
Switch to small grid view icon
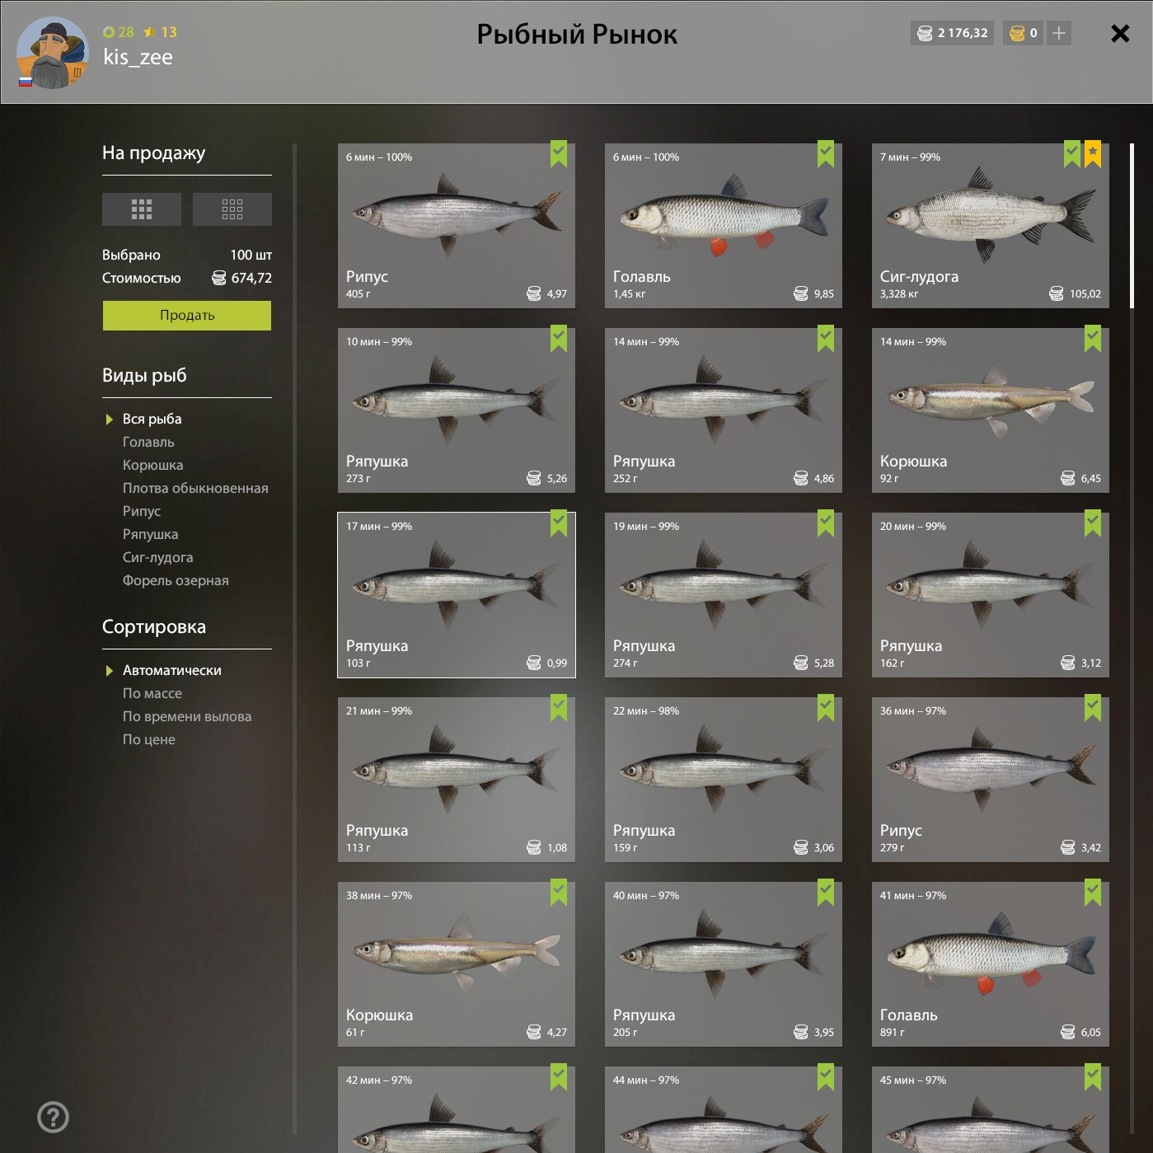click(232, 209)
